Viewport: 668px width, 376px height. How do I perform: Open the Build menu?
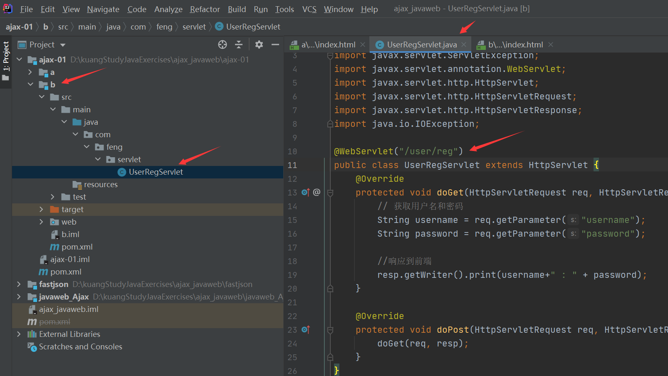point(237,9)
